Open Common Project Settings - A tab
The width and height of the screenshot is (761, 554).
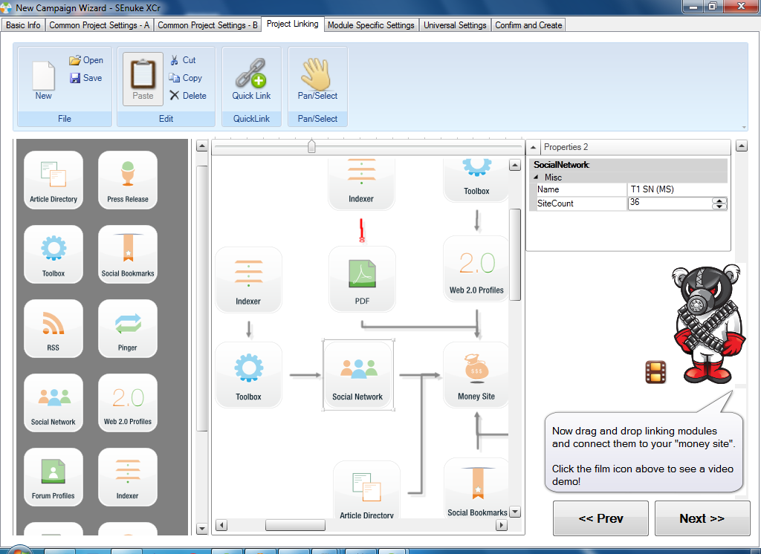(99, 25)
